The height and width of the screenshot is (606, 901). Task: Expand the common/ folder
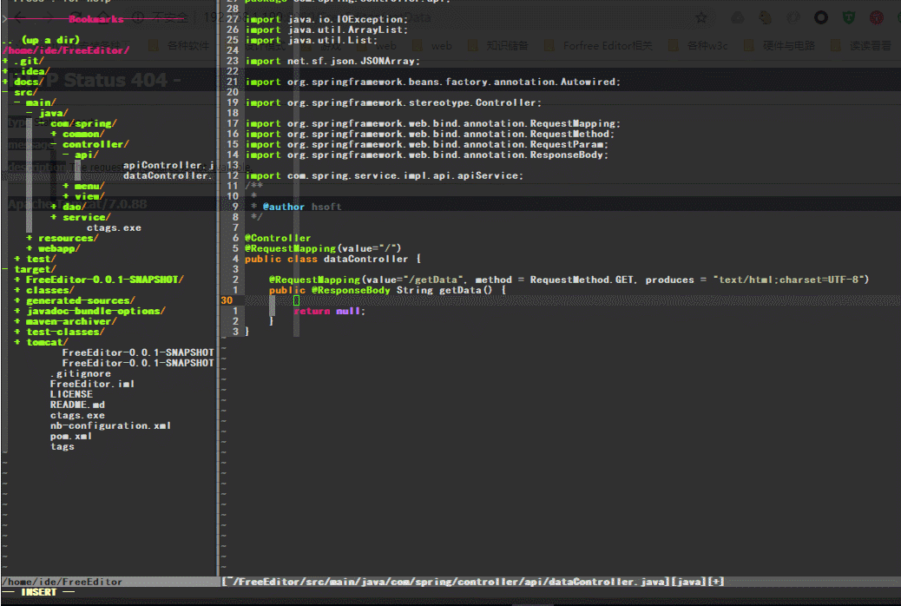pyautogui.click(x=83, y=134)
